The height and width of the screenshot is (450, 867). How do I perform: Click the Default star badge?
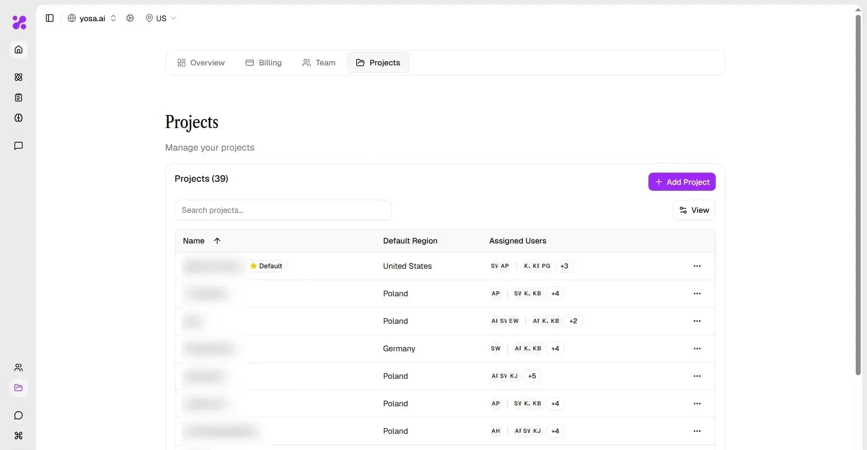tap(266, 266)
